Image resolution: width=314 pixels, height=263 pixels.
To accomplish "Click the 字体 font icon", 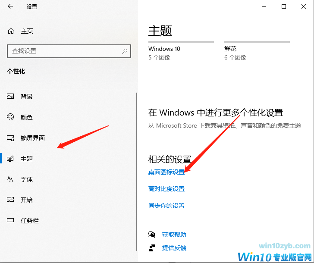I will click(10, 179).
